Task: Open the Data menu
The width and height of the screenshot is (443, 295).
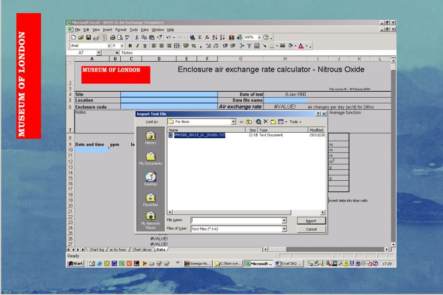Action: [x=144, y=29]
